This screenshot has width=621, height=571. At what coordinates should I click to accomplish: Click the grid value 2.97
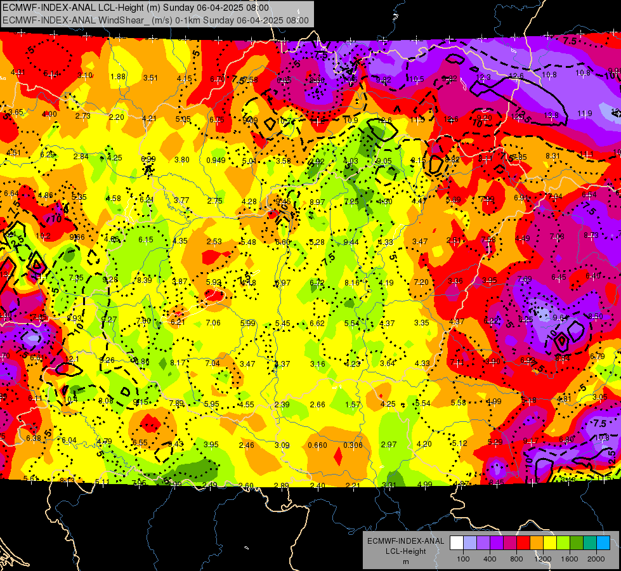(388, 445)
